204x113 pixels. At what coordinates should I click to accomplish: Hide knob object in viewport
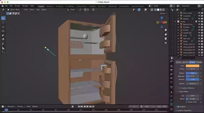(199, 36)
